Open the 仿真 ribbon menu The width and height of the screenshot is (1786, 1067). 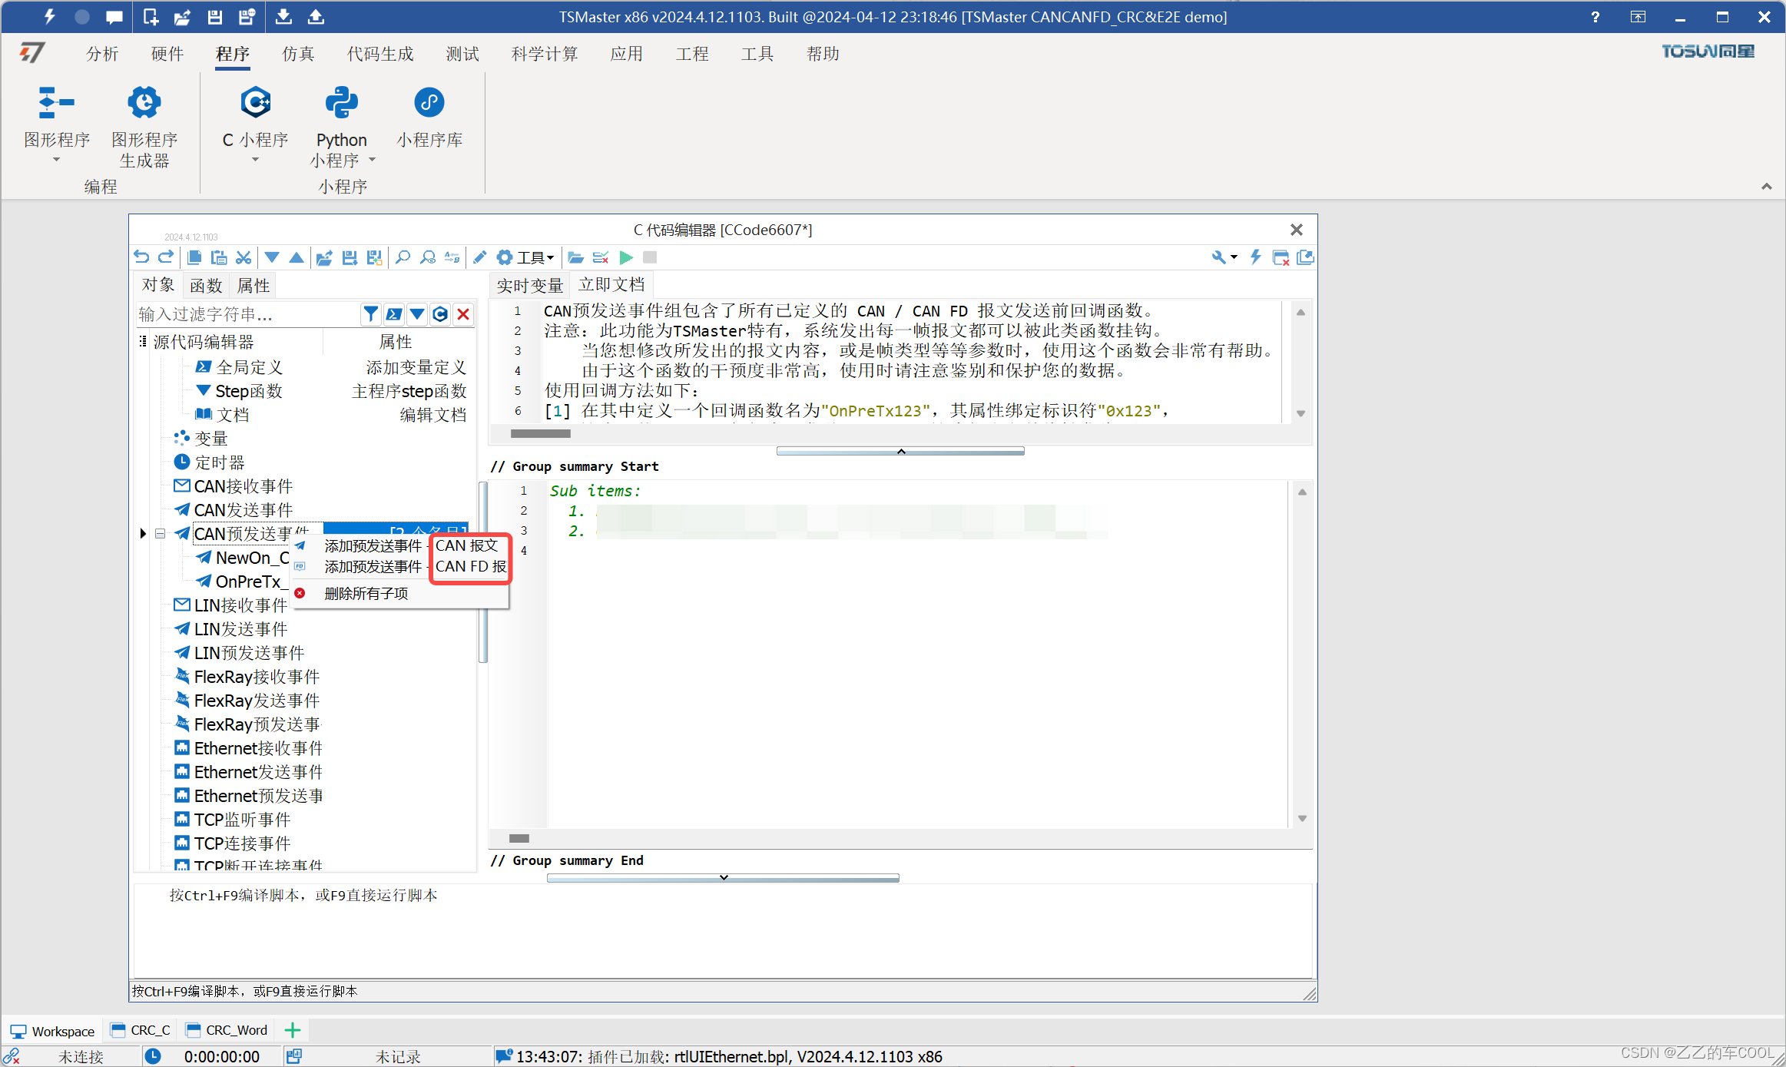click(x=298, y=54)
